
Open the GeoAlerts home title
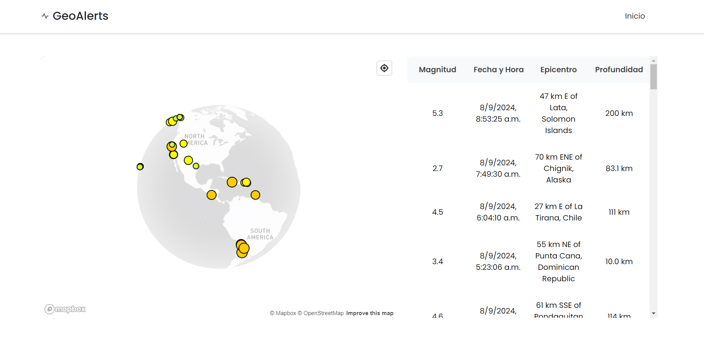coord(80,16)
